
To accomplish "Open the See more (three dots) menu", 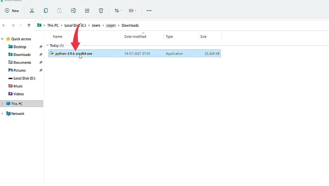I will (149, 11).
